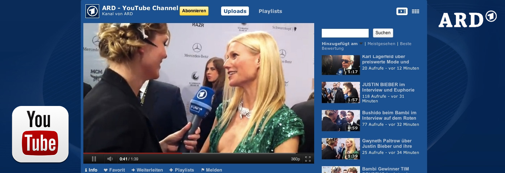Click the ARD - YouTube Channel title

140,8
